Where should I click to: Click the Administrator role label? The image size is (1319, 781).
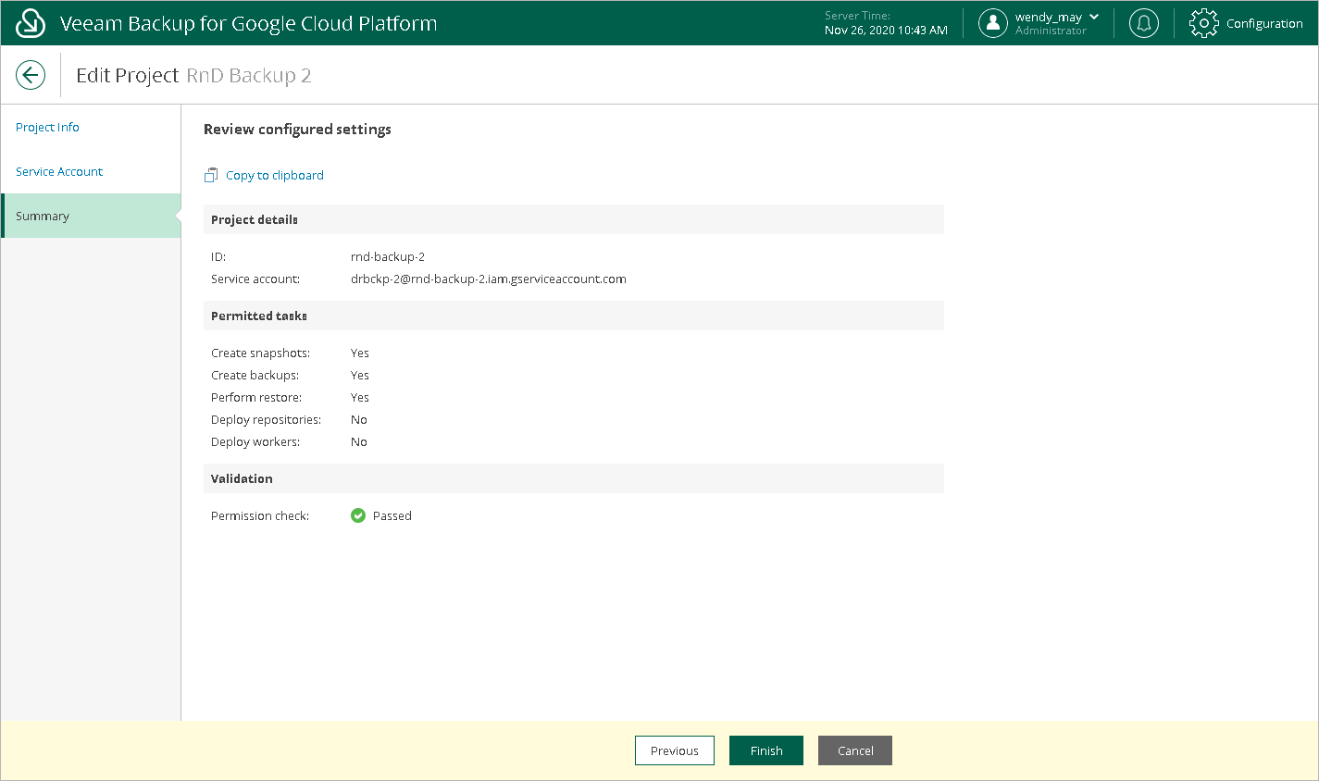click(1051, 31)
